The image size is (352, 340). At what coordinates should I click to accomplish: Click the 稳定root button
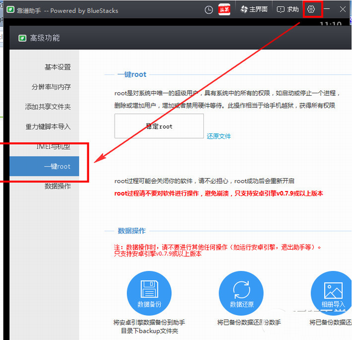tap(159, 126)
